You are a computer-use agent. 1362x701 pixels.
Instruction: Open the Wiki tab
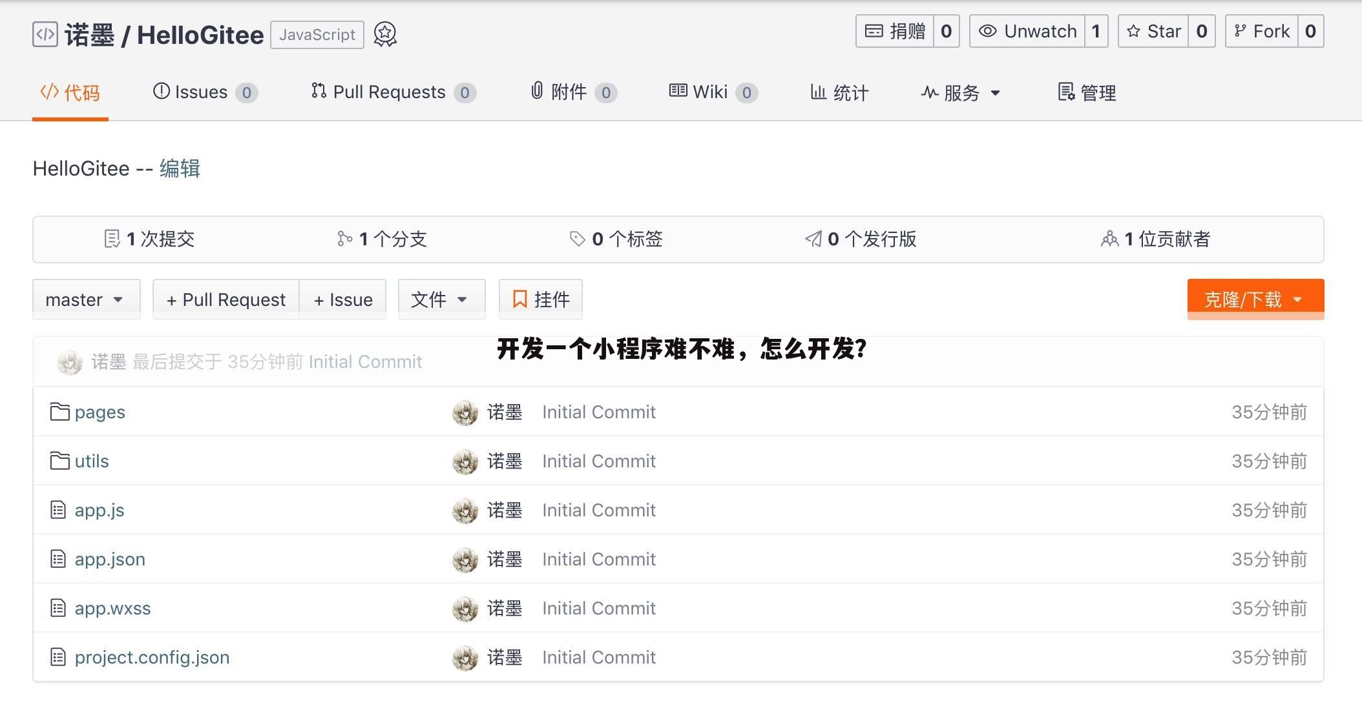pos(713,92)
